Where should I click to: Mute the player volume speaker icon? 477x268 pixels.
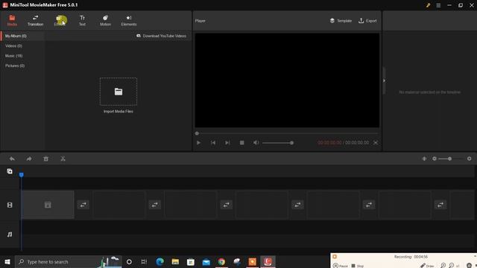click(x=256, y=142)
